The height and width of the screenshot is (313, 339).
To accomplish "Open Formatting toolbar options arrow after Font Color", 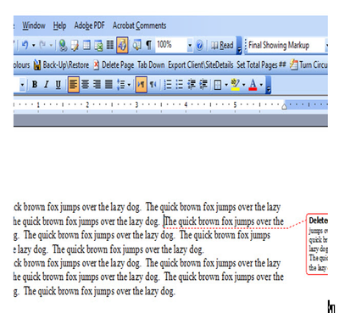I will (268, 85).
